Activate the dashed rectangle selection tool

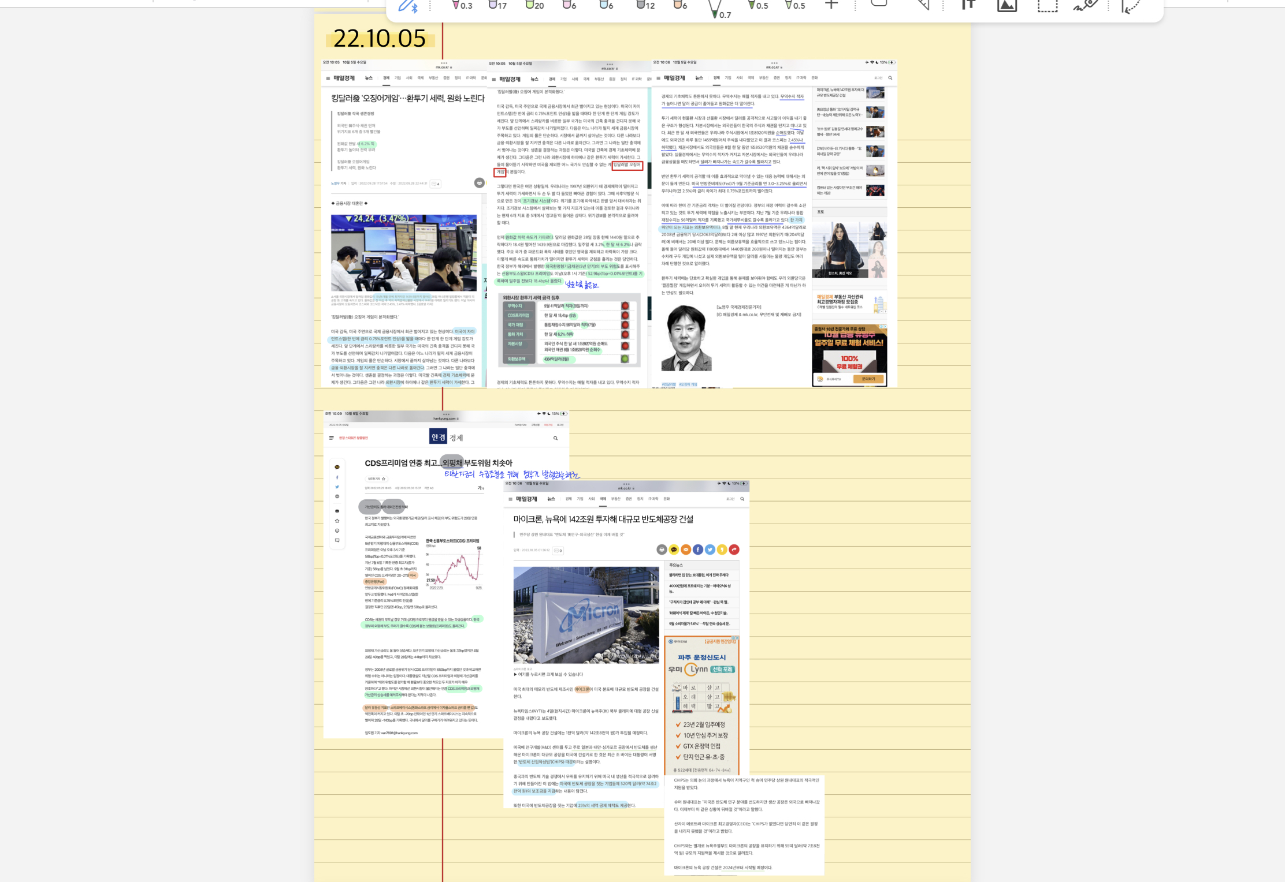click(1047, 6)
